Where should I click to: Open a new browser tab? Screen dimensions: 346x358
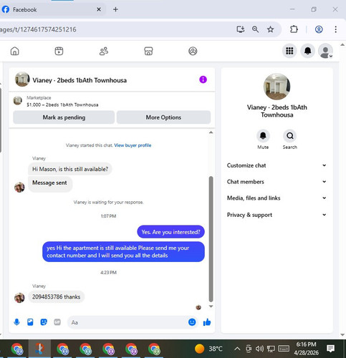coord(115,9)
